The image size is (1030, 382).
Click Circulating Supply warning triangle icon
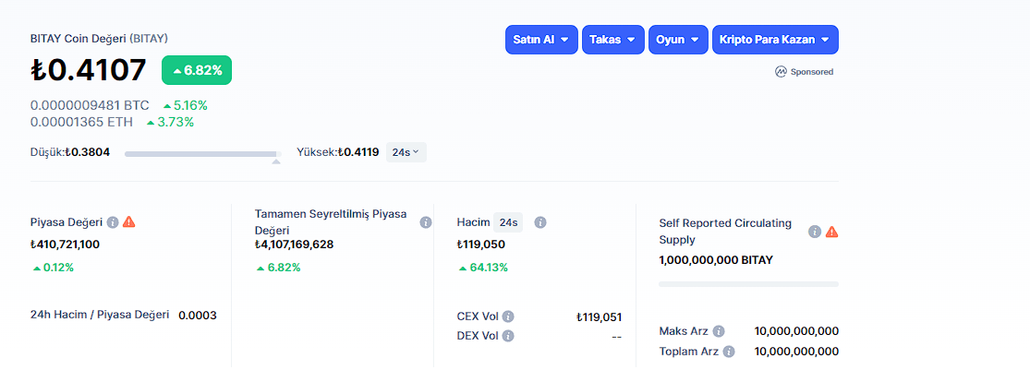[831, 232]
